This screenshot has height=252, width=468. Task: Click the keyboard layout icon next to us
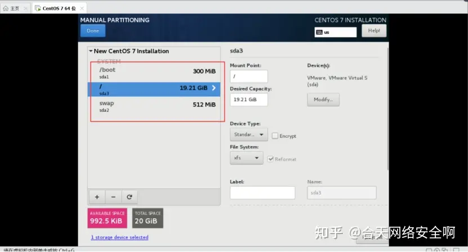point(319,32)
